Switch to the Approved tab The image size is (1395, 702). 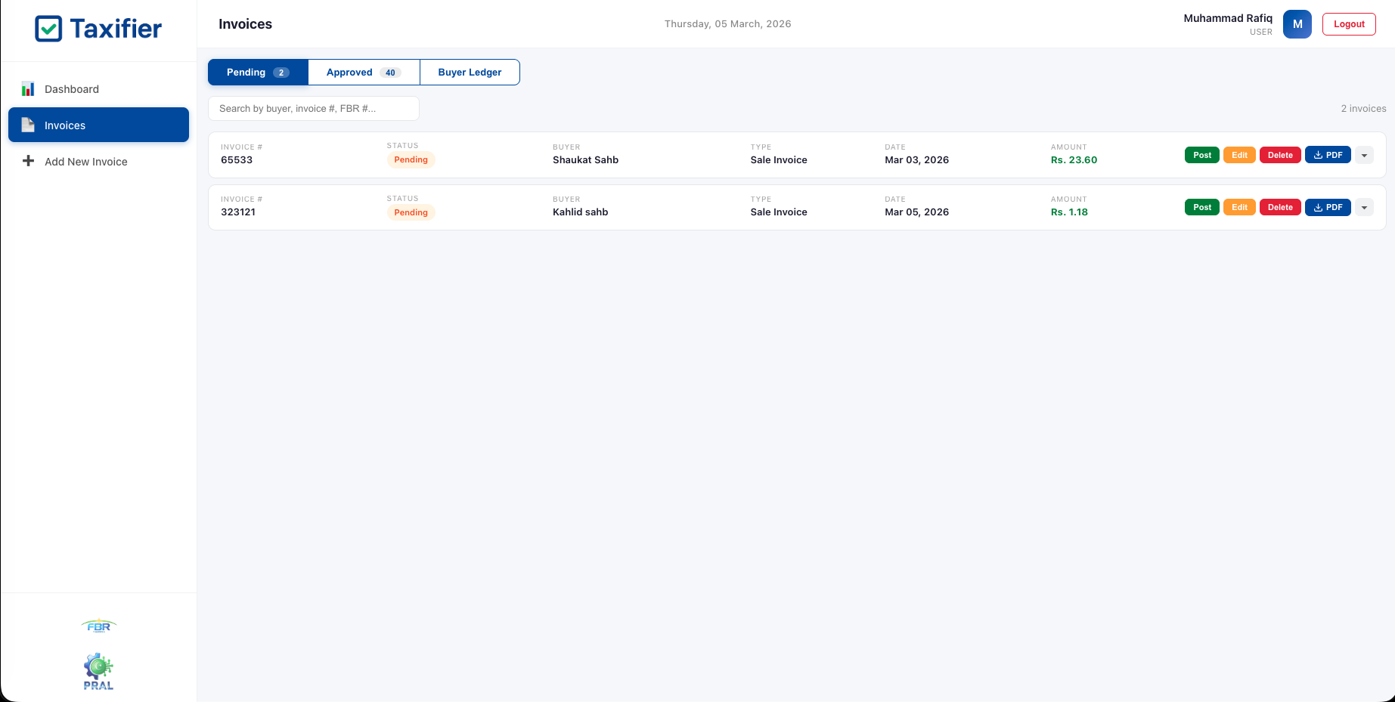363,72
